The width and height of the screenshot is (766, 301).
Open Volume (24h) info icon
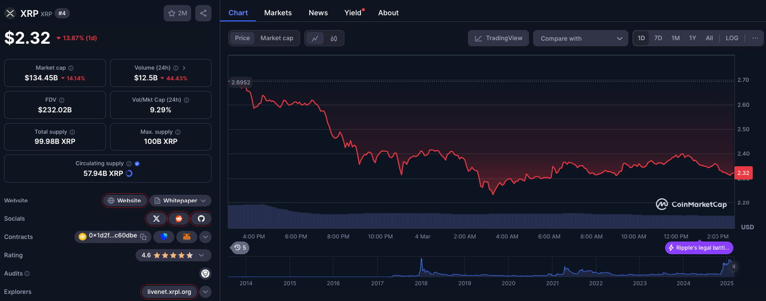coord(176,68)
